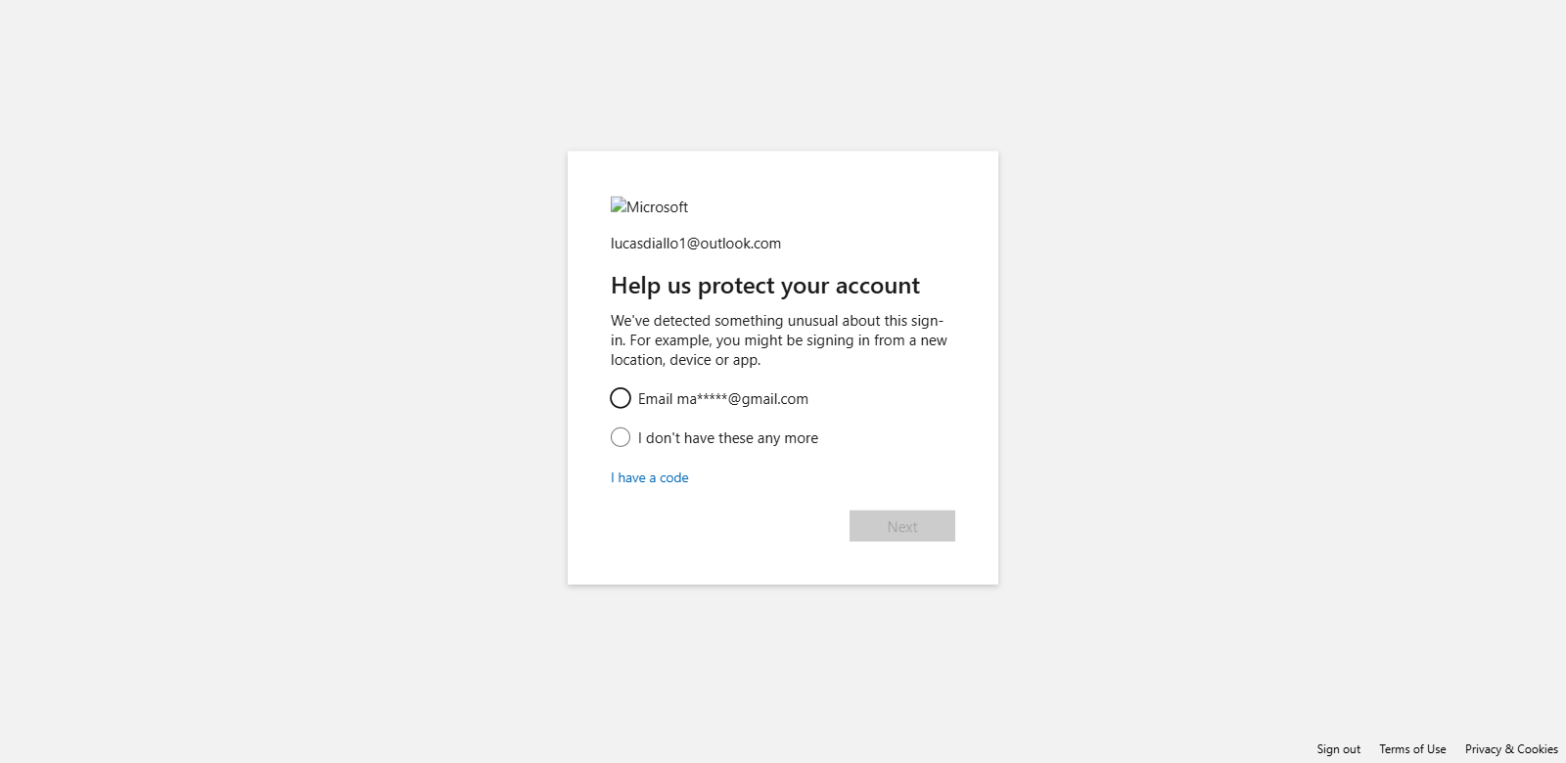Click the "Microsoft" alt text beside the logo
Image resolution: width=1566 pixels, height=763 pixels.
click(x=658, y=207)
